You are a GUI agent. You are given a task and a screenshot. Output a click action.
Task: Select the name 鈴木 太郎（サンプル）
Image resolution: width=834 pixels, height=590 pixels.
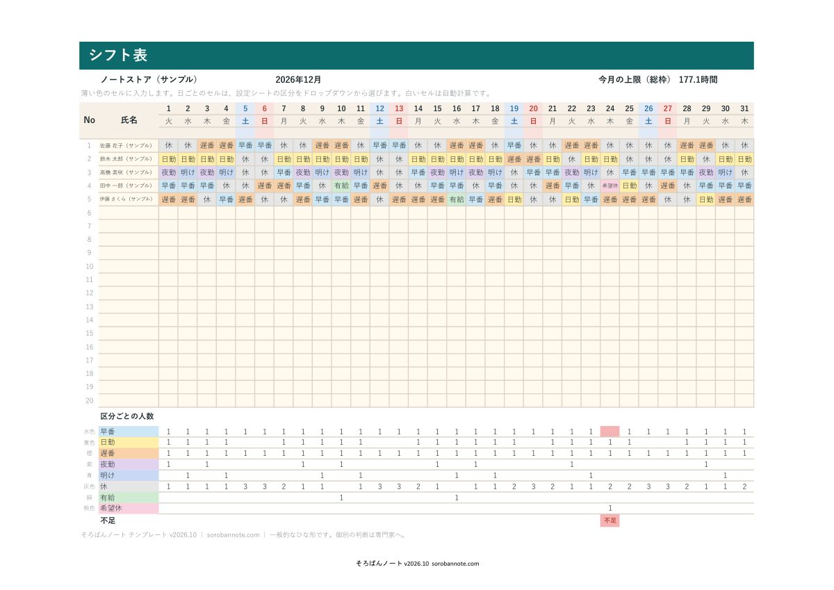[x=126, y=159]
